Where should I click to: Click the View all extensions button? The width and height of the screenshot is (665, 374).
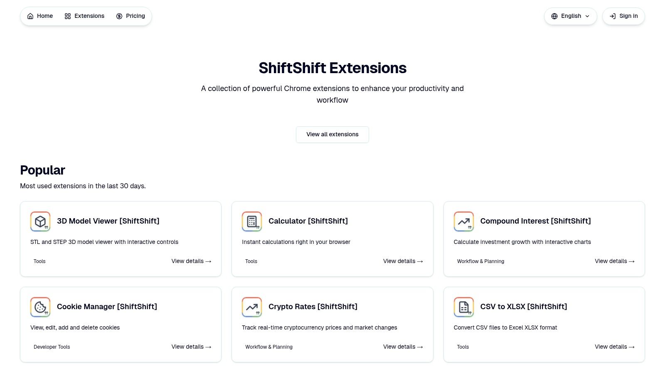332,134
